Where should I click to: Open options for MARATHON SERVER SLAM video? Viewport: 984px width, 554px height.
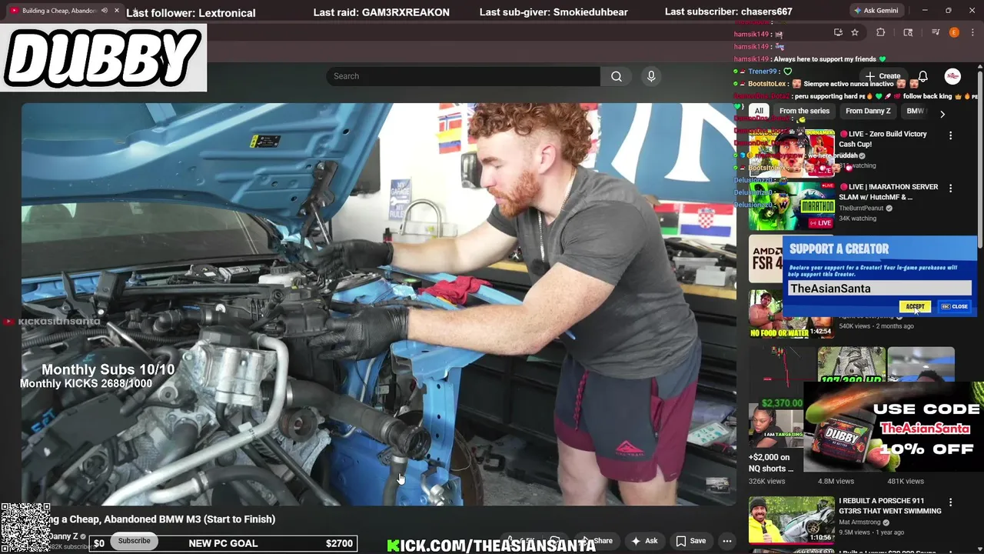pyautogui.click(x=950, y=189)
